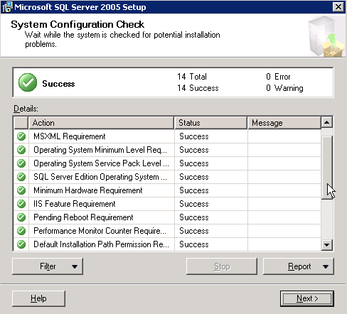The height and width of the screenshot is (314, 347).
Task: Click success icon for Operating System Minimum Level
Action: click(x=21, y=150)
